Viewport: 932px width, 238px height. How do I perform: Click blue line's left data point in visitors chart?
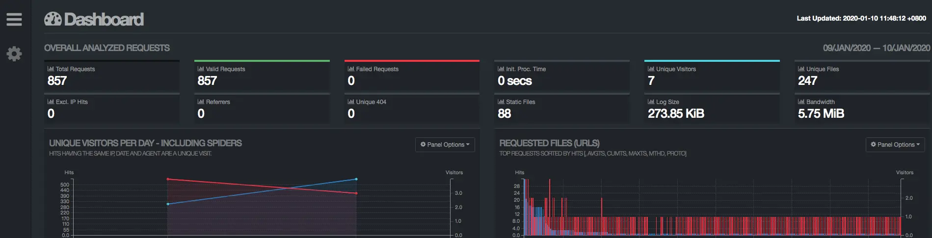(168, 204)
